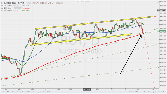This screenshot has width=167, height=94.
Task: Select the All time range
Action: tap(43, 92)
